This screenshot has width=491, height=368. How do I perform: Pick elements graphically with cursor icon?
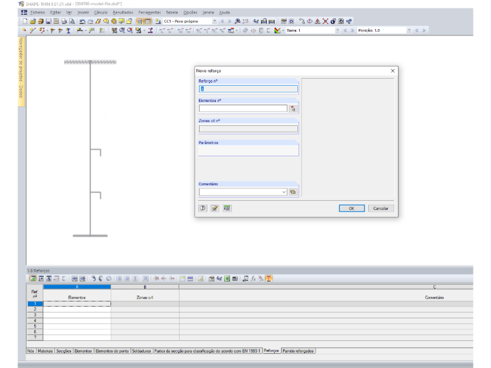[293, 108]
